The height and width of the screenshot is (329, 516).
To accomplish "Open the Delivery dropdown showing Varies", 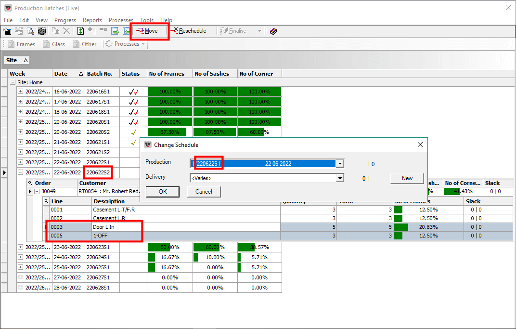I will pyautogui.click(x=340, y=178).
